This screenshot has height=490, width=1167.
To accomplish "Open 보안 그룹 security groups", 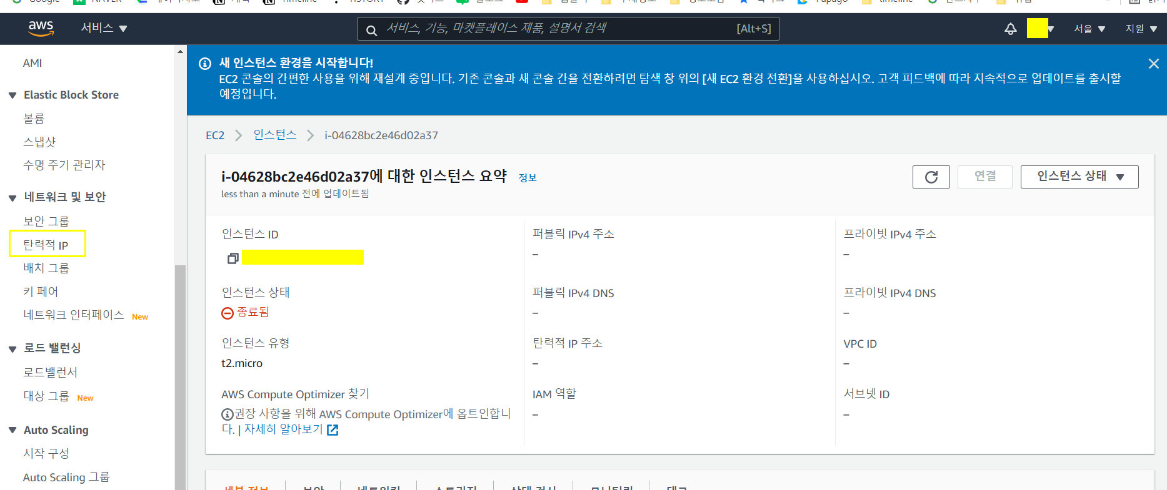I will (46, 221).
